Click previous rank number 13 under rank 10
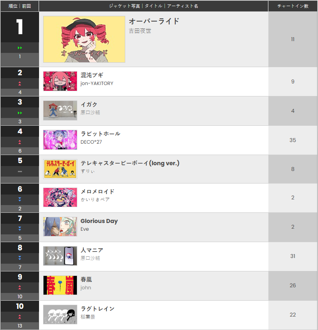The width and height of the screenshot is (318, 330). coord(20,325)
